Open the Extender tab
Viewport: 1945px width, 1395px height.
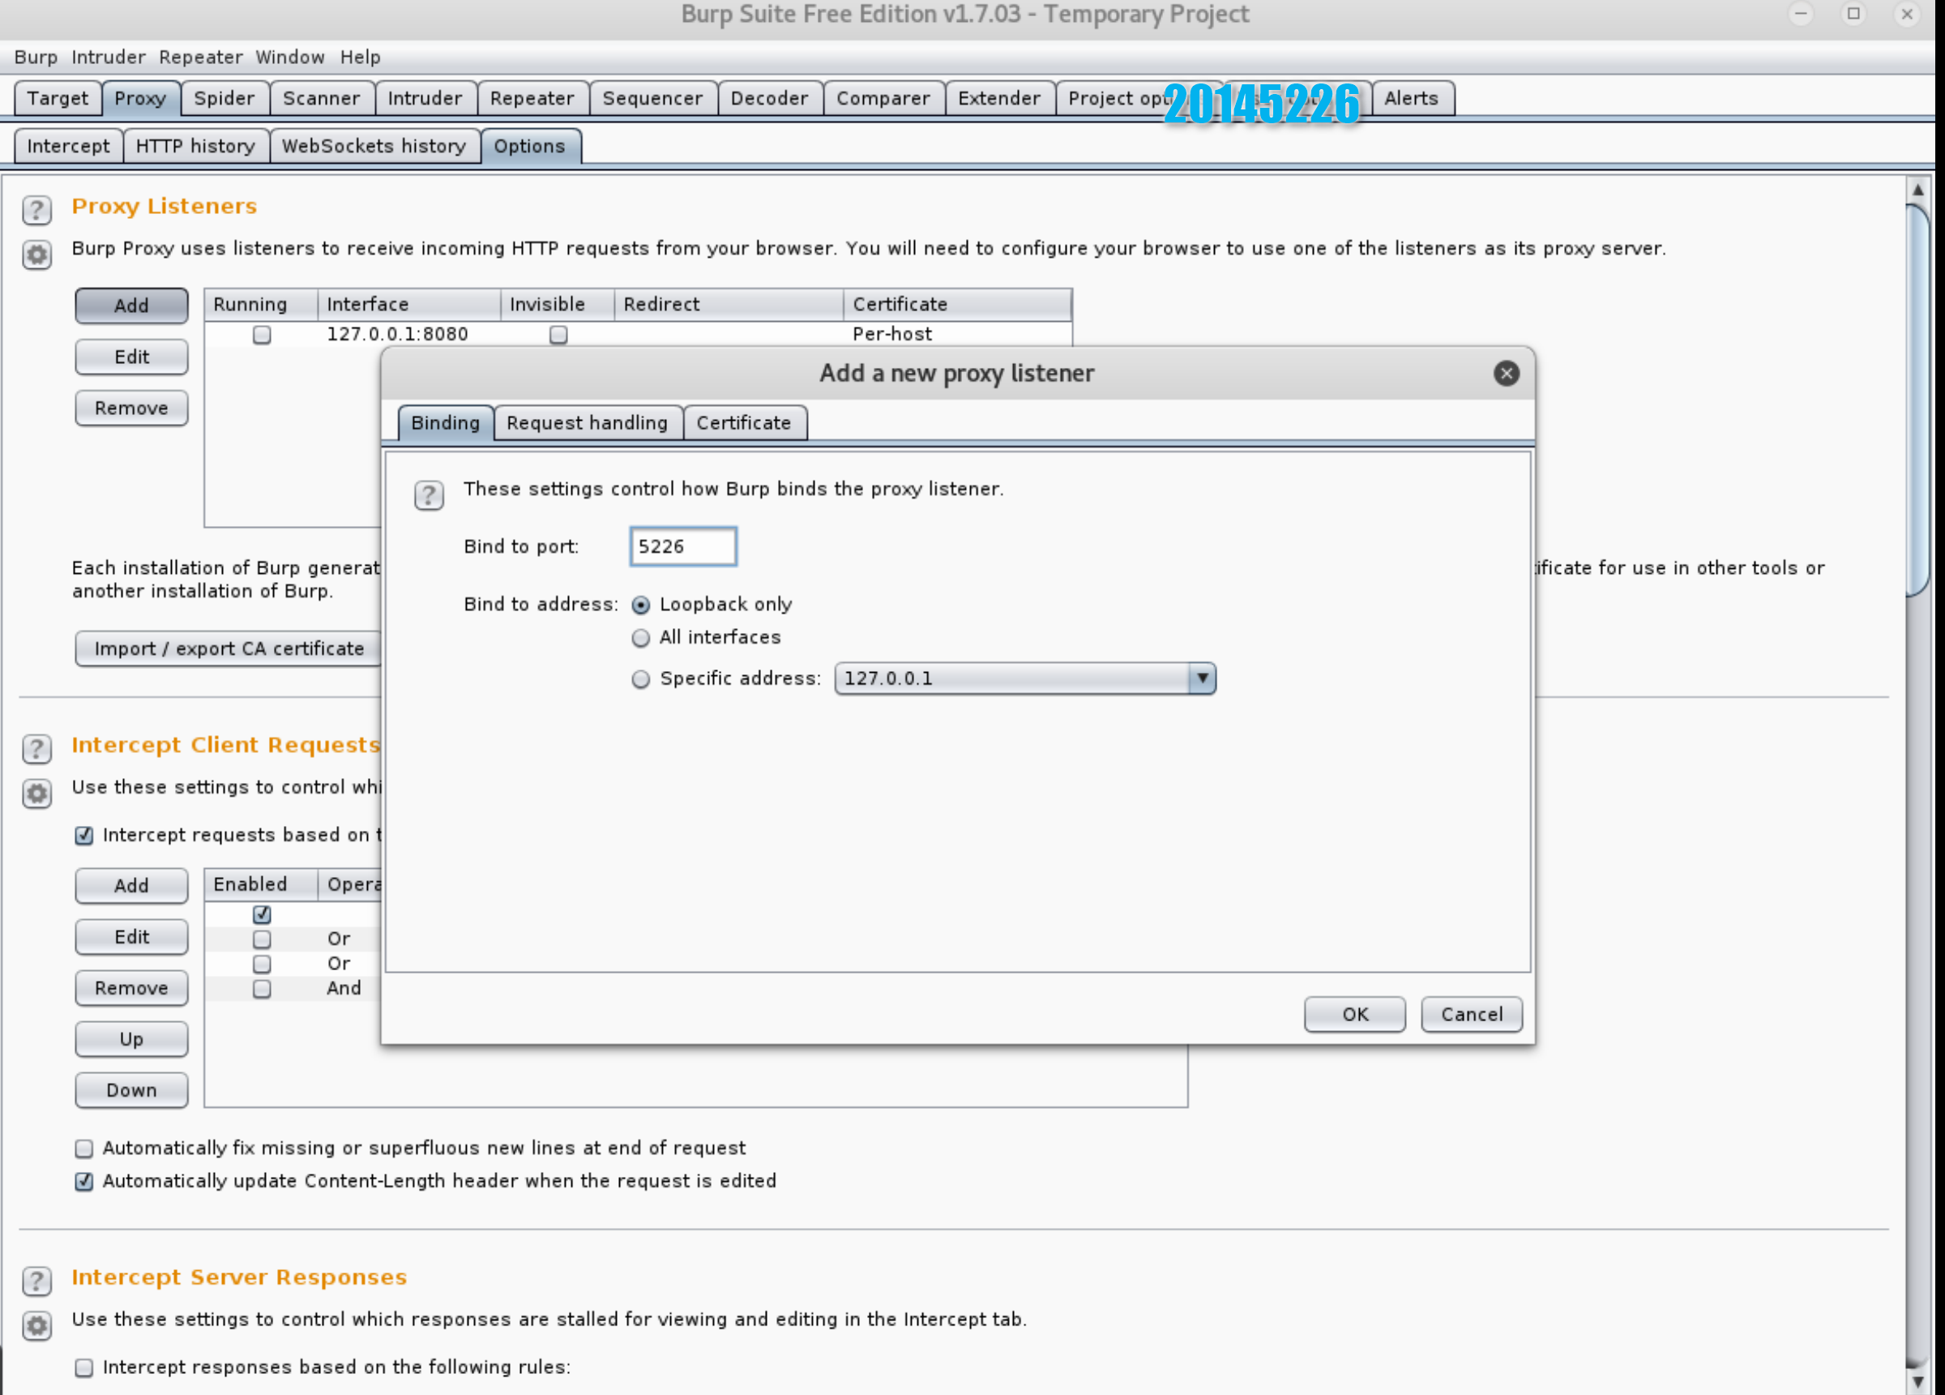point(999,99)
